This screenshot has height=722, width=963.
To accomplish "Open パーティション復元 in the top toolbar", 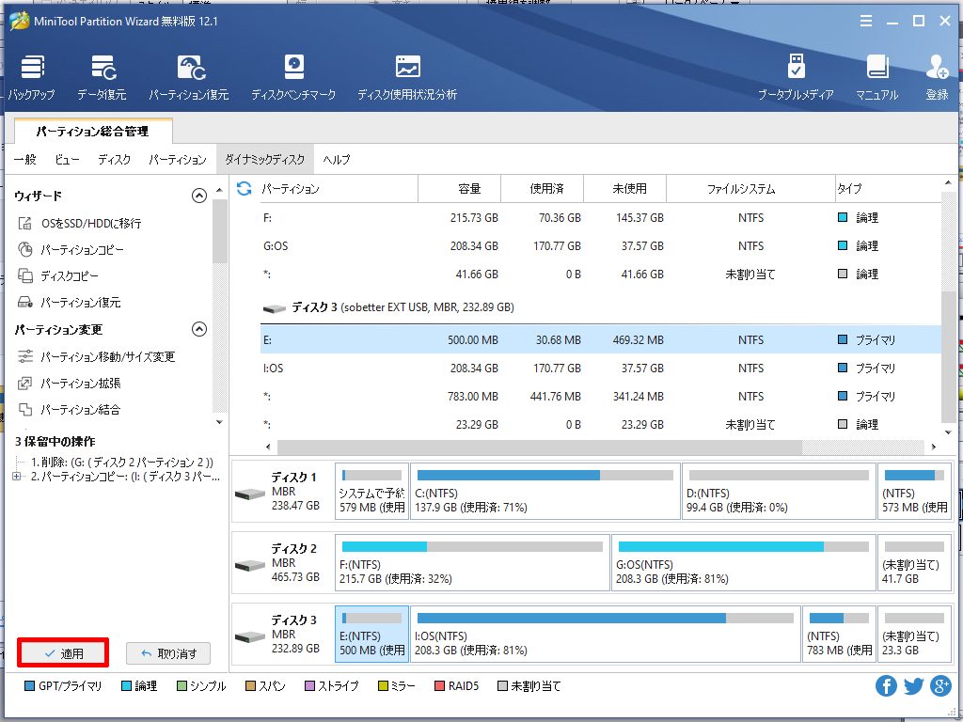I will pos(189,77).
